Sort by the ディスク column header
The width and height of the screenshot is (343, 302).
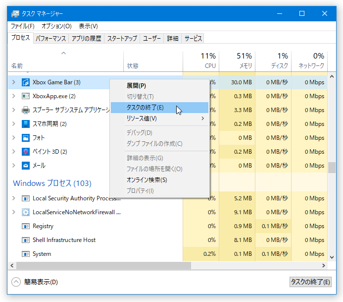273,61
